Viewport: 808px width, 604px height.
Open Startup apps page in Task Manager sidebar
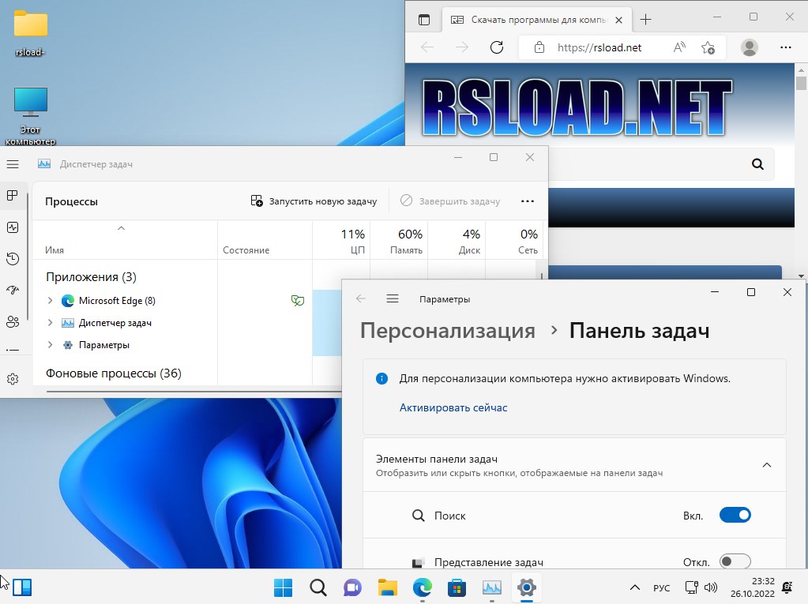tap(13, 290)
